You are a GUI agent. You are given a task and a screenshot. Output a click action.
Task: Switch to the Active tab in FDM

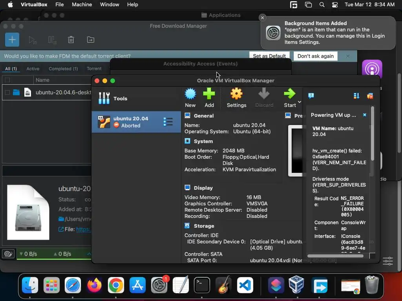coord(33,69)
